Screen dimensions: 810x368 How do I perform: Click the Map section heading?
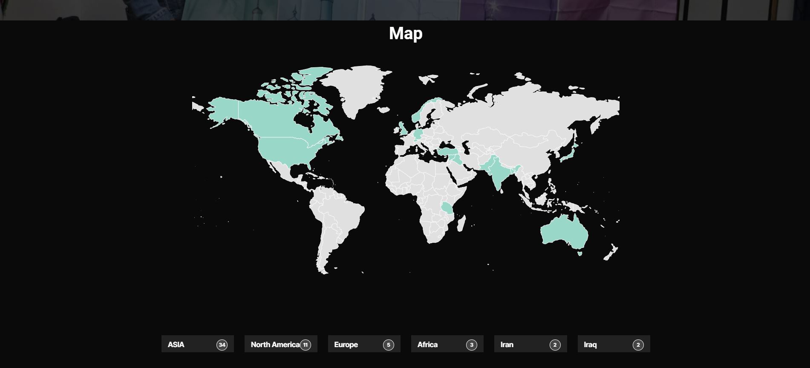pyautogui.click(x=406, y=33)
